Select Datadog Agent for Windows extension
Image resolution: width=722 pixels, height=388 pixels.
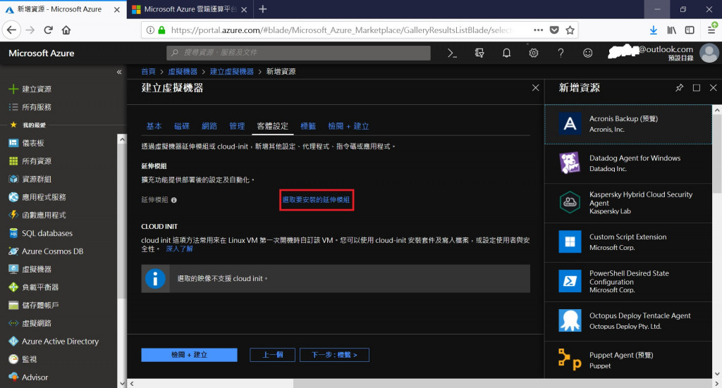[x=628, y=163]
